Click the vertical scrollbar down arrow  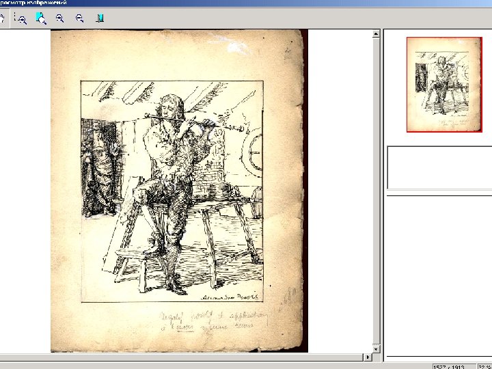[x=377, y=348]
